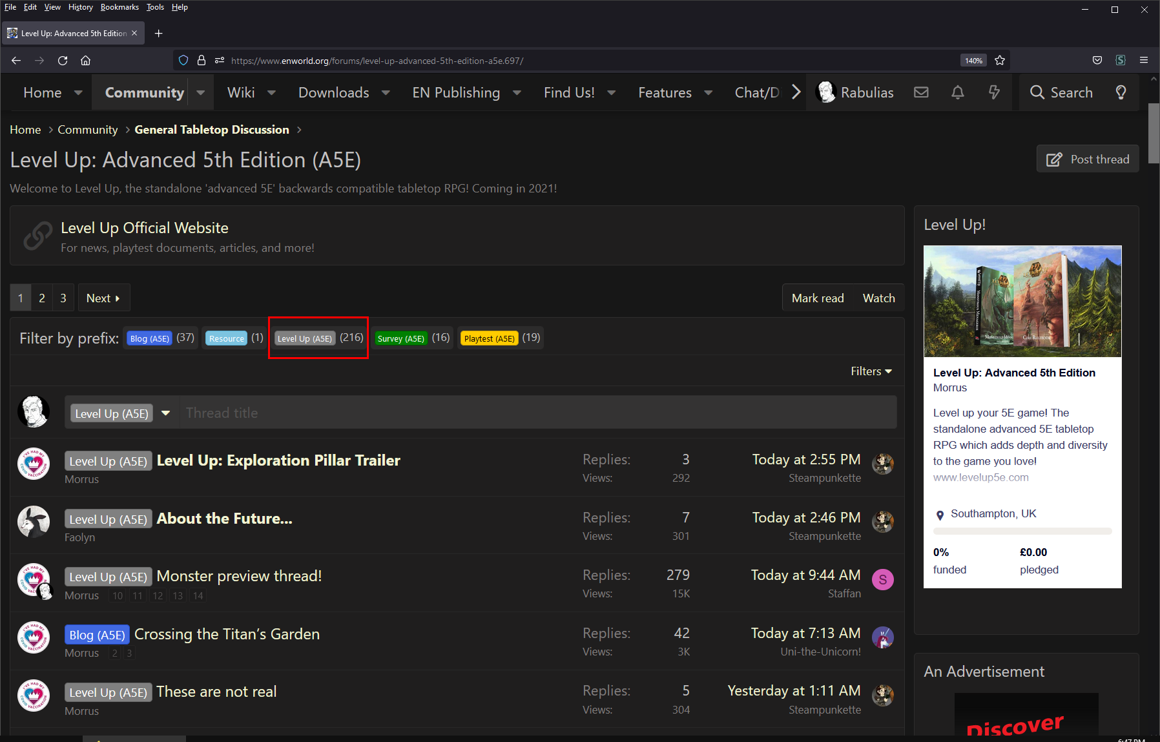Open the thread prefix selector dropdown arrow

tap(166, 413)
